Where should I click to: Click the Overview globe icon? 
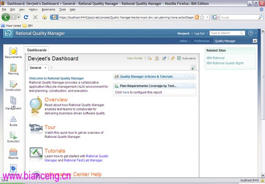[36, 105]
